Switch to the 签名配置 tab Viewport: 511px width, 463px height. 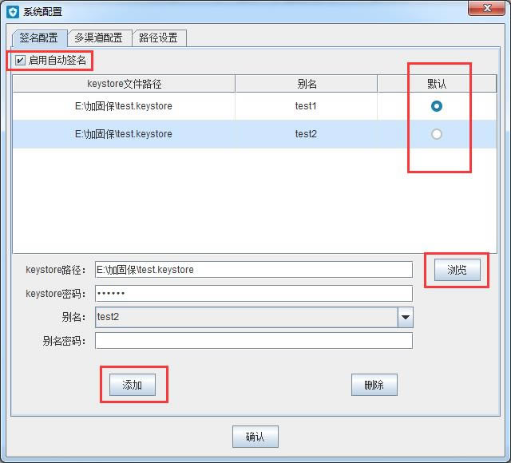[39, 38]
